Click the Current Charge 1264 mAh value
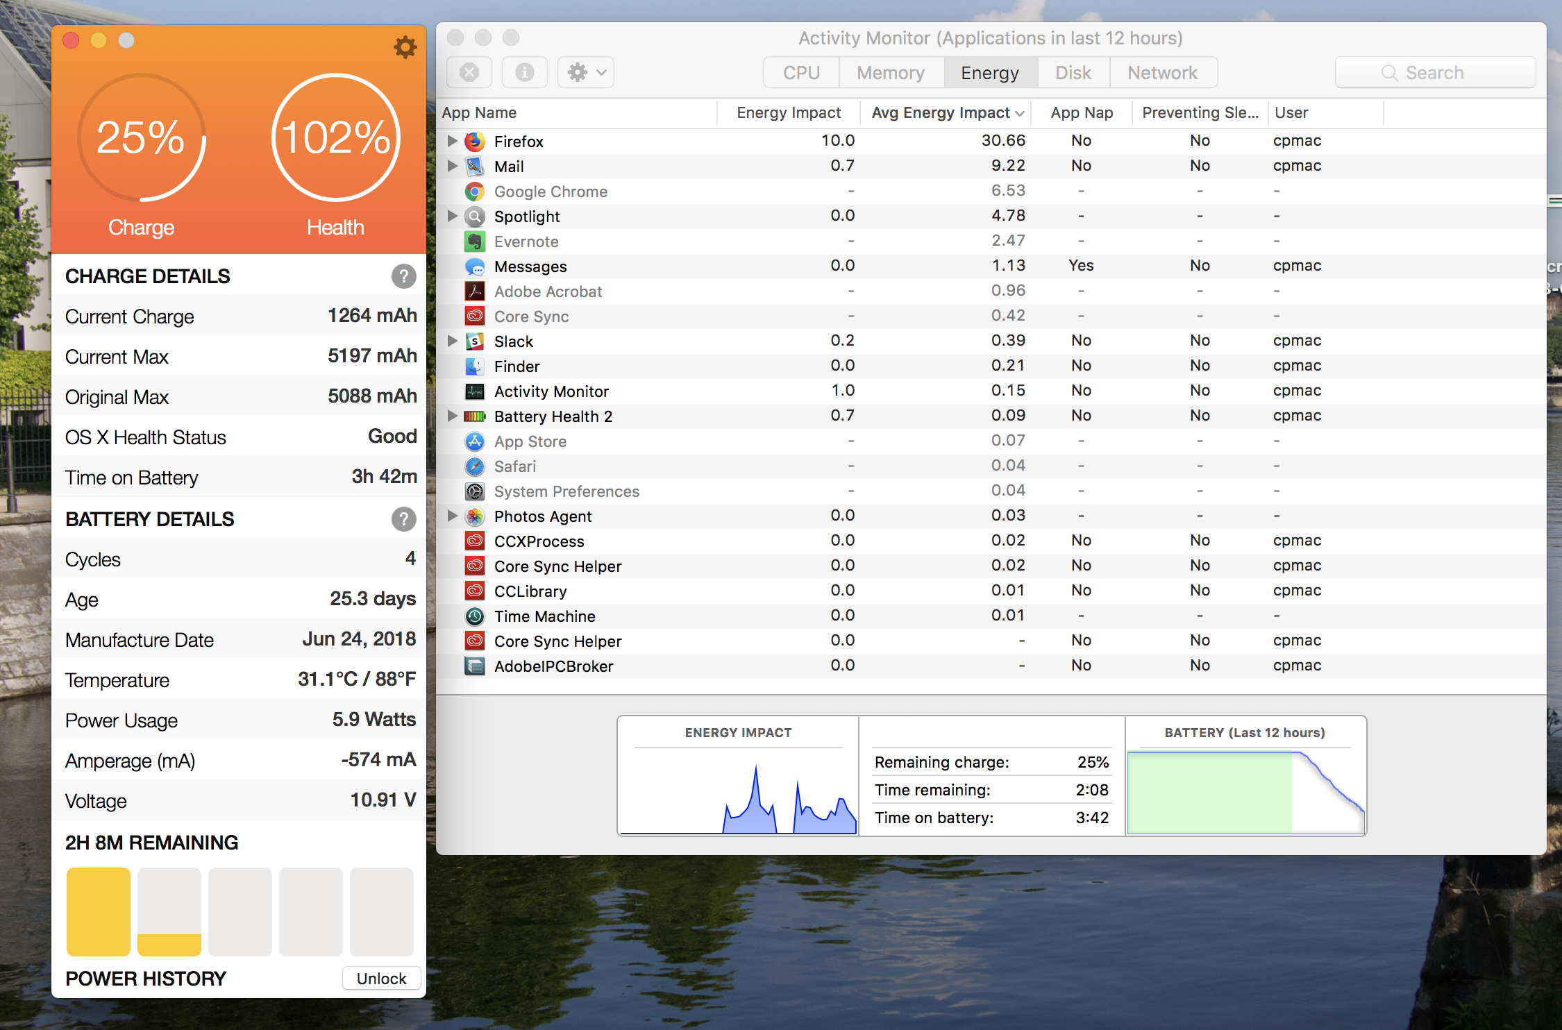Image resolution: width=1562 pixels, height=1030 pixels. (x=372, y=316)
